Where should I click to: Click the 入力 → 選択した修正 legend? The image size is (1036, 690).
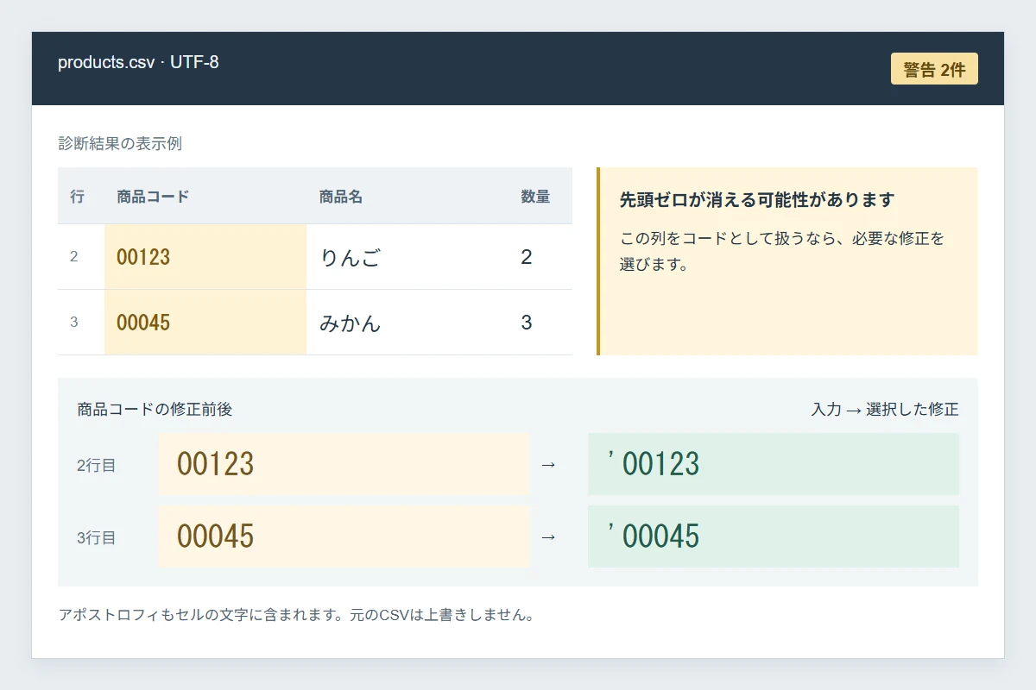point(885,410)
